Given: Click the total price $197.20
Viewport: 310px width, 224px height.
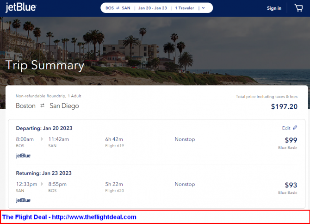Looking at the screenshot, I should click(284, 106).
